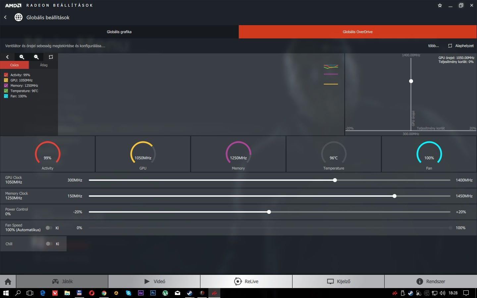Screen dimensions: 477x298
Task: Open Steam from the taskbar
Action: point(190,293)
